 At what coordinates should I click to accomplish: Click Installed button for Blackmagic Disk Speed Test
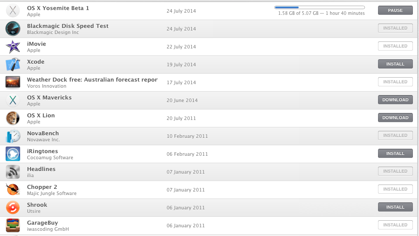395,28
